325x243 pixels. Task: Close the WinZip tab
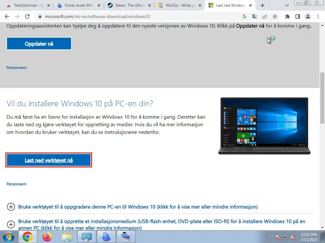200,5
